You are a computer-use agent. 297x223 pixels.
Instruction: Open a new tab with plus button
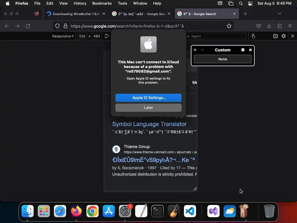[x=245, y=14]
